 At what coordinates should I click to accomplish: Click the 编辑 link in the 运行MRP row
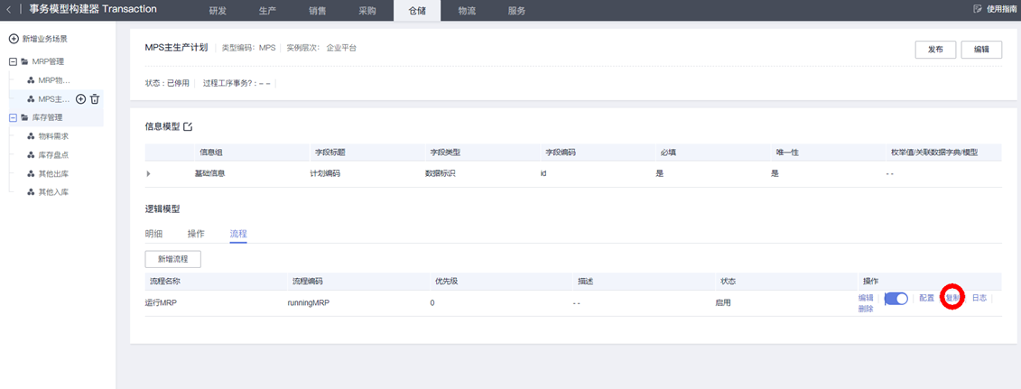(x=866, y=298)
